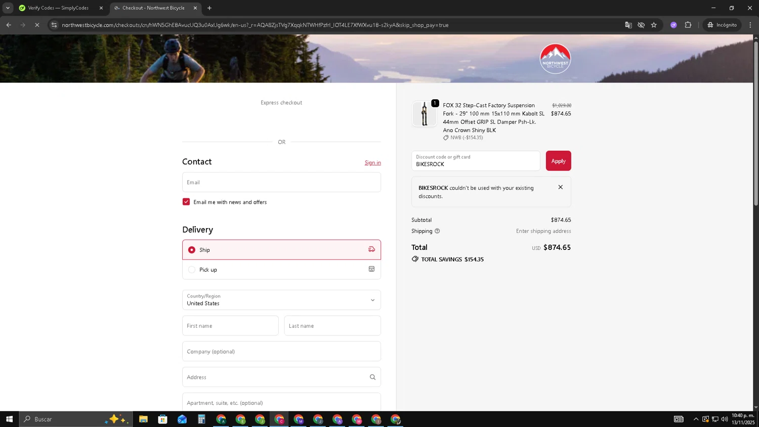Click the tracking-blocked eye icon in address bar

pos(641,25)
